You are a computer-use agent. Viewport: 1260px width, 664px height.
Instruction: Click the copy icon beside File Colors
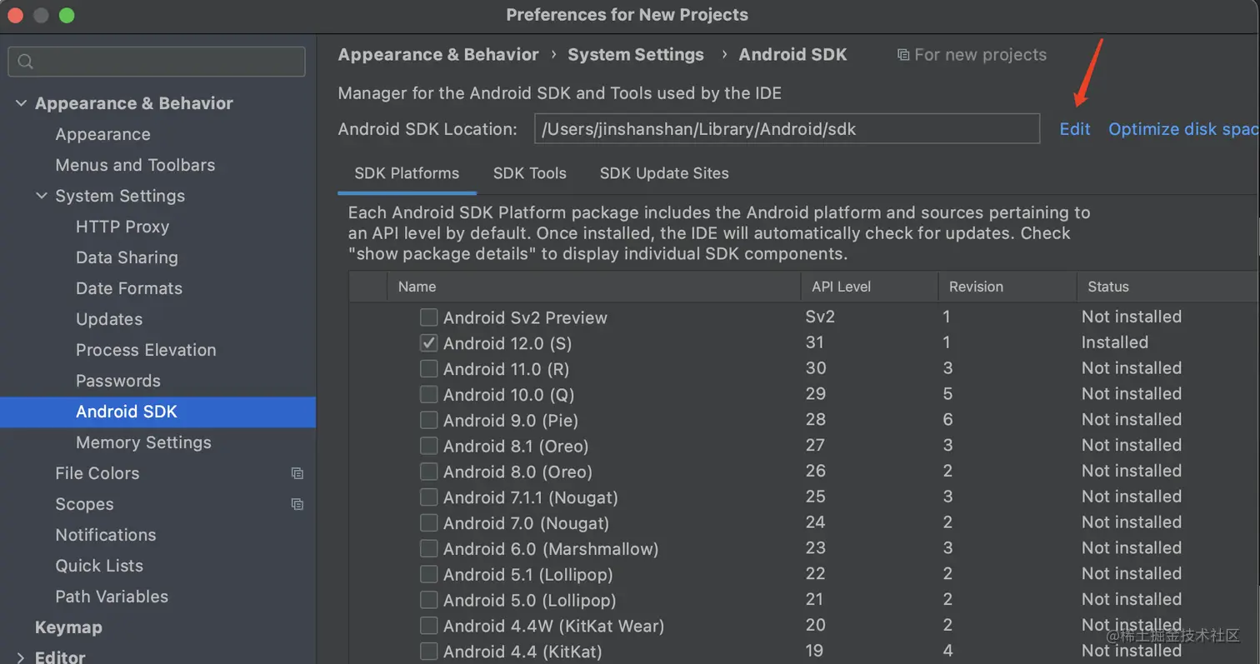pos(297,473)
